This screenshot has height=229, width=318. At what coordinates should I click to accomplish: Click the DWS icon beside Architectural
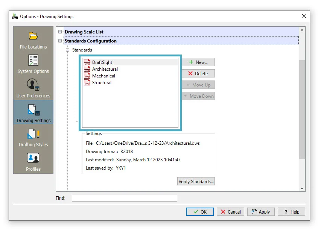[x=87, y=69]
